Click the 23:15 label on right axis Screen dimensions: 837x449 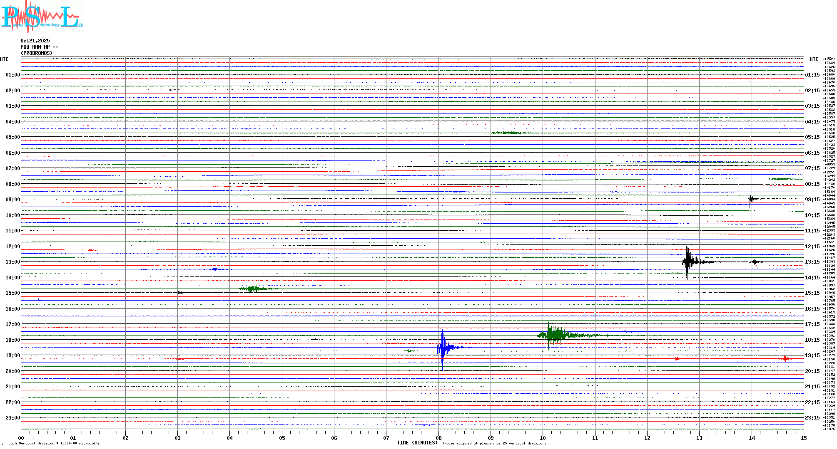point(812,418)
